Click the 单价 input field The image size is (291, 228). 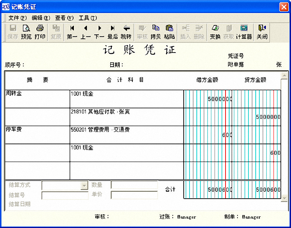coord(134,195)
